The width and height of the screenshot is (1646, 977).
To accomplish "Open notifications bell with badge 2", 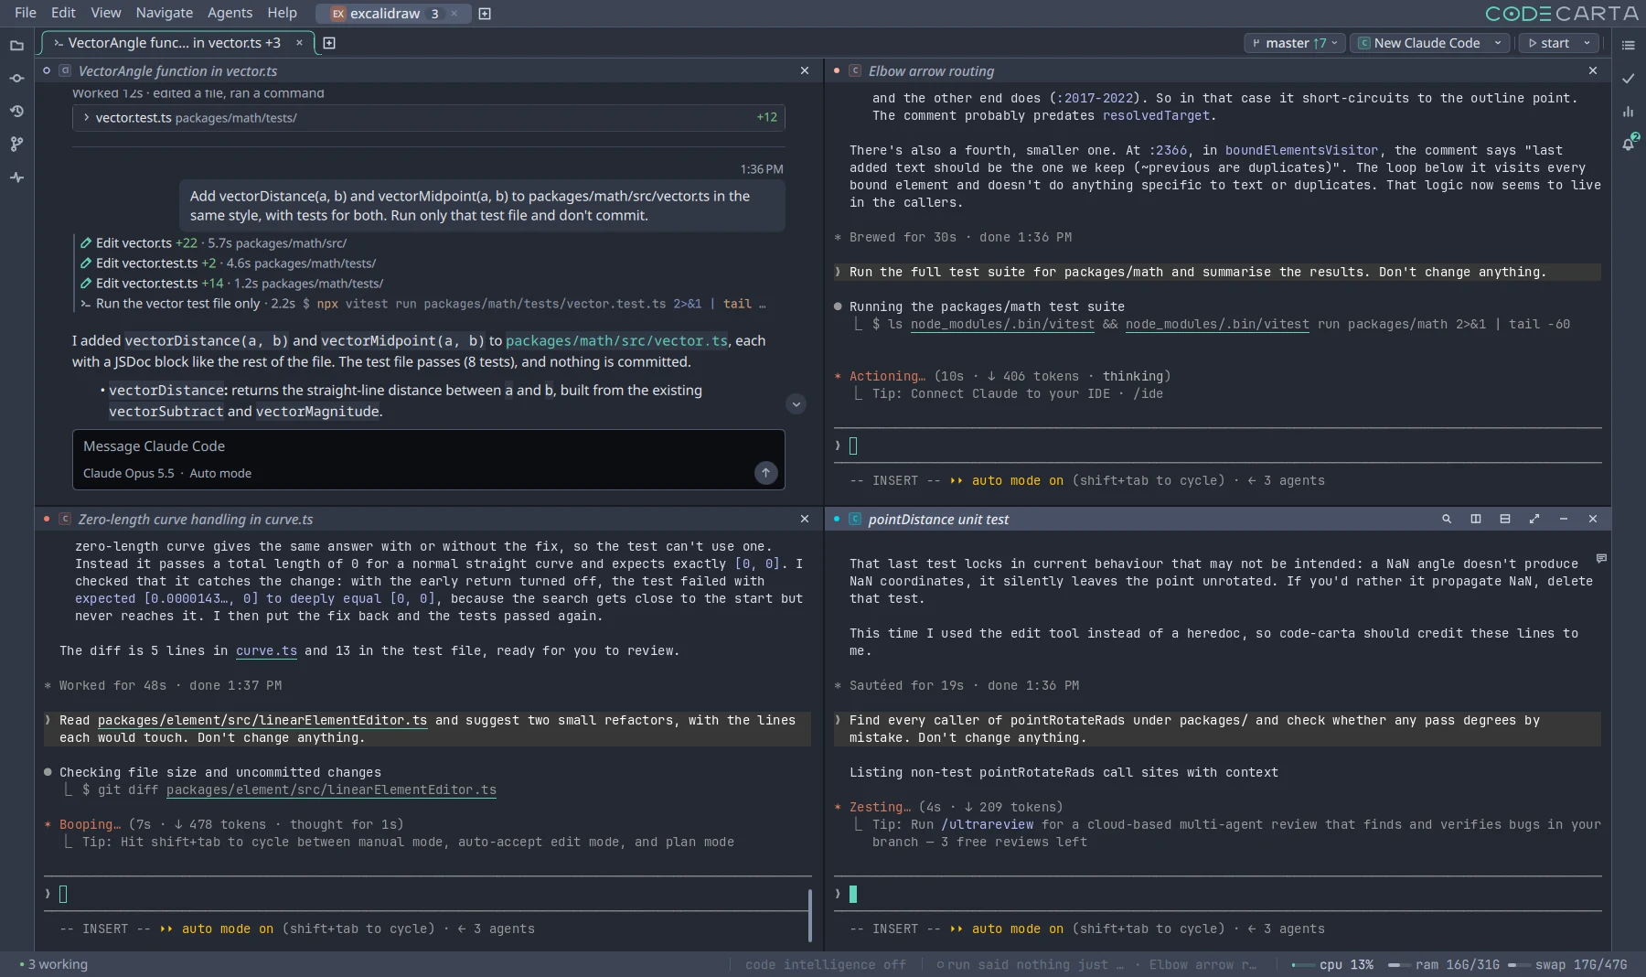I will (1629, 144).
